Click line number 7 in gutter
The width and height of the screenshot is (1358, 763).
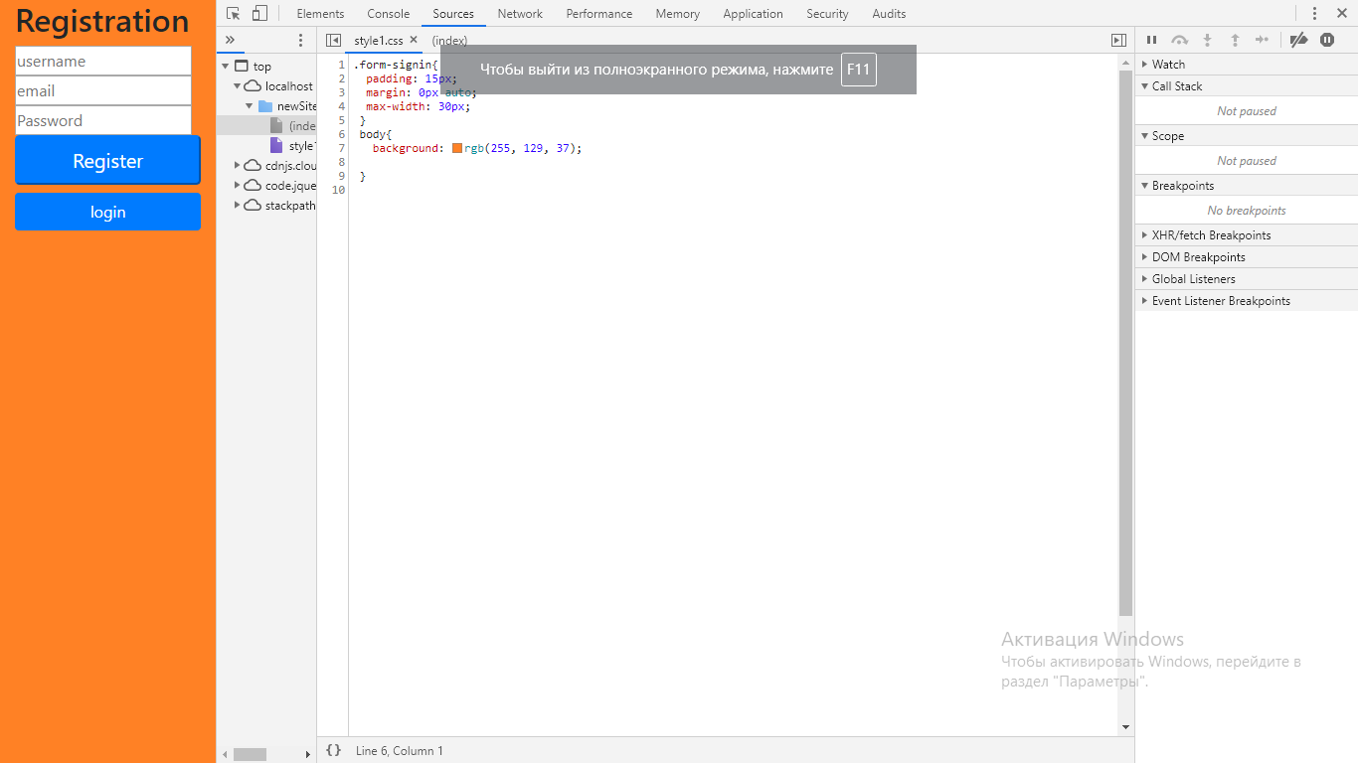[x=341, y=148]
